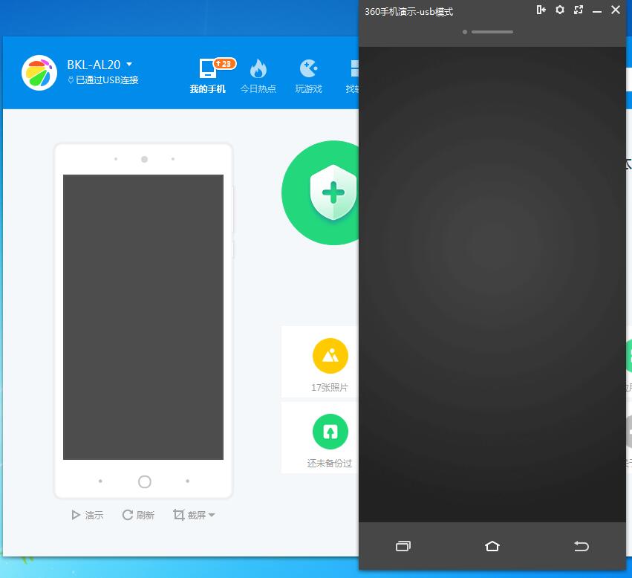
Task: Toggle fullscreen in the demo window
Action: [579, 10]
